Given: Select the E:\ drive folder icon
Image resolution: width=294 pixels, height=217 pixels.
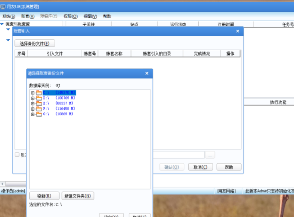Looking at the screenshot, I should click(x=39, y=104).
